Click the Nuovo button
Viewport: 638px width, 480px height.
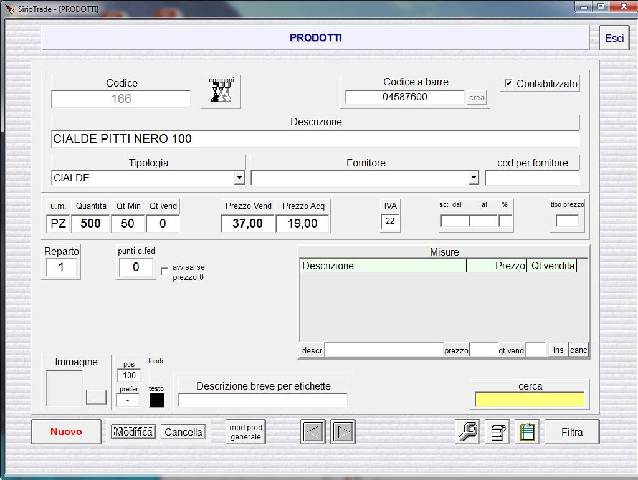66,431
